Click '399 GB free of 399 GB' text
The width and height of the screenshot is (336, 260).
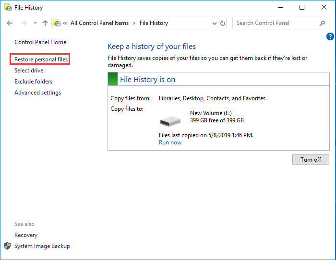point(217,120)
